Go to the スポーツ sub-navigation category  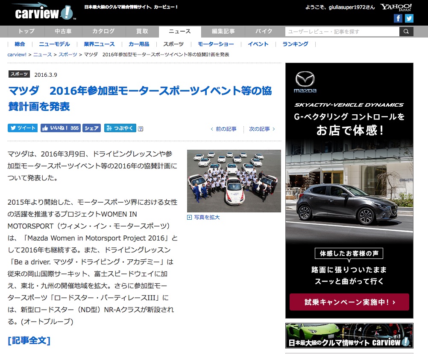[173, 44]
